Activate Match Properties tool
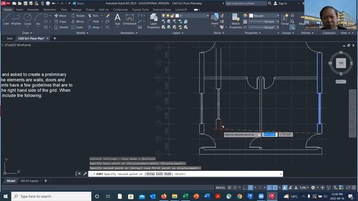The width and height of the screenshot is (358, 201). (x=235, y=21)
